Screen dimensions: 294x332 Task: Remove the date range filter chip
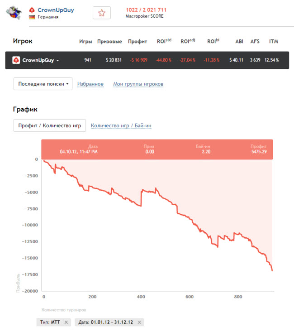tap(140, 322)
